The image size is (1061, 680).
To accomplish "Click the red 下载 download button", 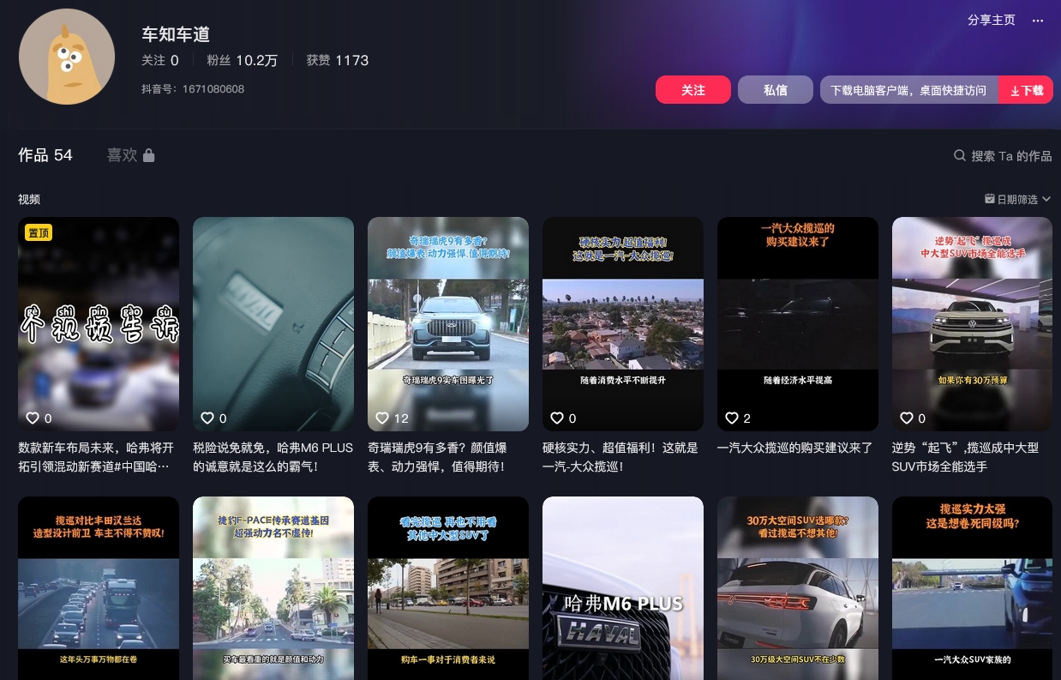I will [x=1026, y=90].
